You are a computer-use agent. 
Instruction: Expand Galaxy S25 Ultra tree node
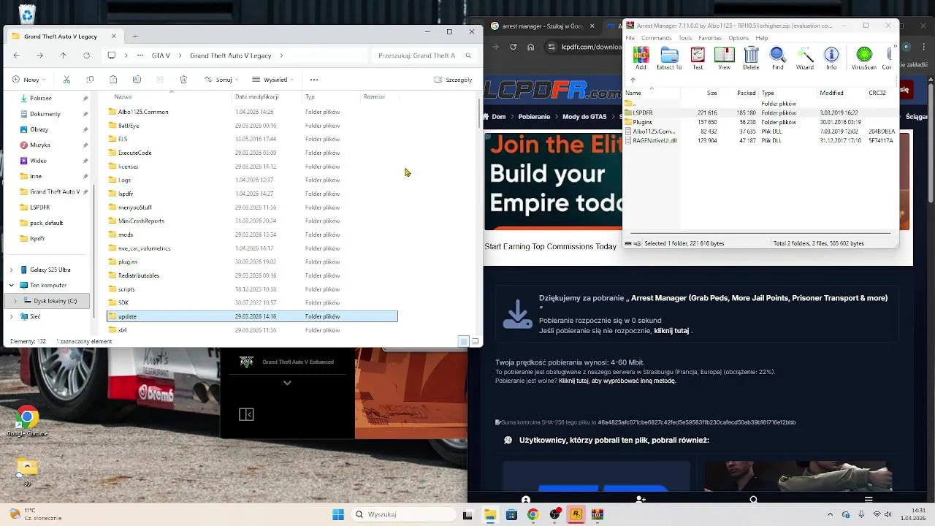pos(11,270)
